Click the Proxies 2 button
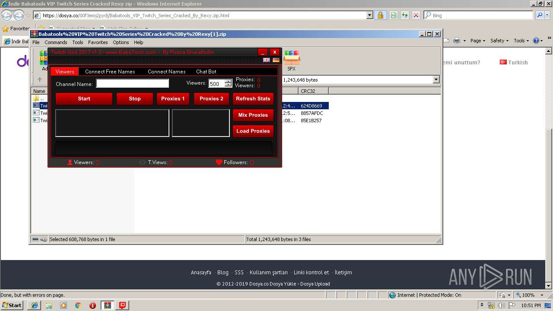553x311 pixels. point(212,98)
